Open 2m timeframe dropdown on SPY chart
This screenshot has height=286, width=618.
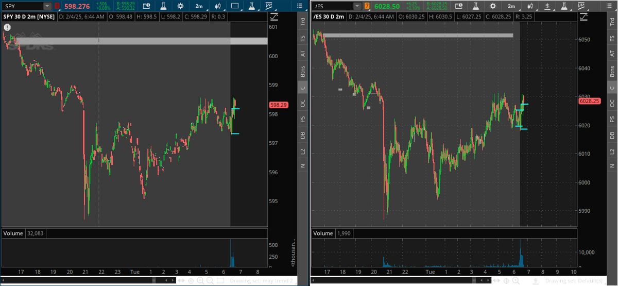199,6
